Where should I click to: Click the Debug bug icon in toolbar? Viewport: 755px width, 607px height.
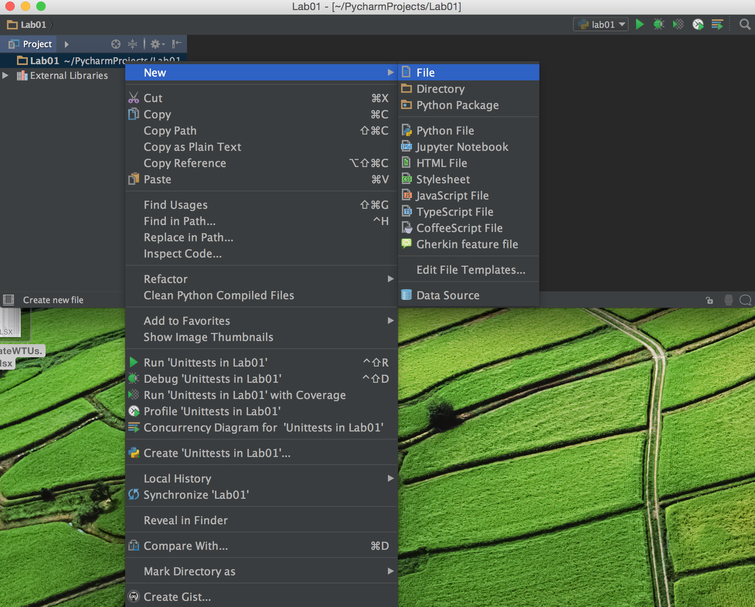pos(659,24)
